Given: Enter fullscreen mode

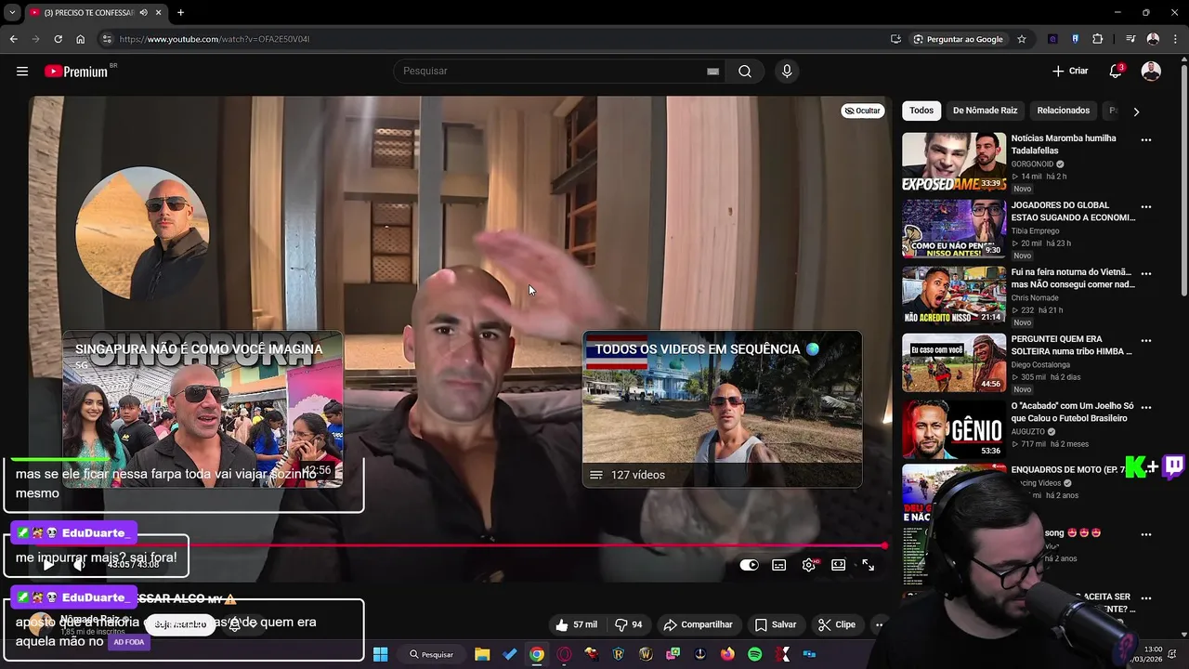Looking at the screenshot, I should pyautogui.click(x=869, y=565).
